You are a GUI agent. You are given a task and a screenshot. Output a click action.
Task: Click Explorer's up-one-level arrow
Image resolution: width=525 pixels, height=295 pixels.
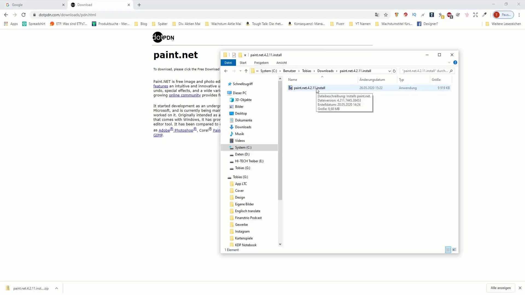[246, 71]
